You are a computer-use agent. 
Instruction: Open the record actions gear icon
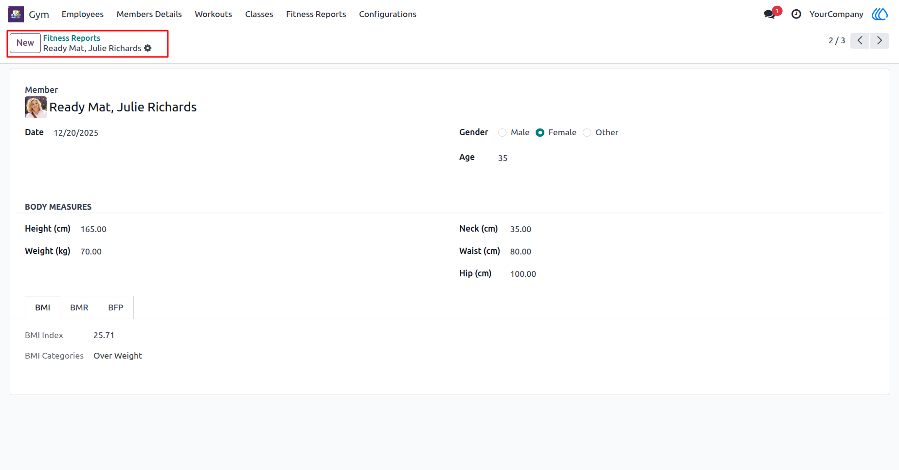(148, 48)
